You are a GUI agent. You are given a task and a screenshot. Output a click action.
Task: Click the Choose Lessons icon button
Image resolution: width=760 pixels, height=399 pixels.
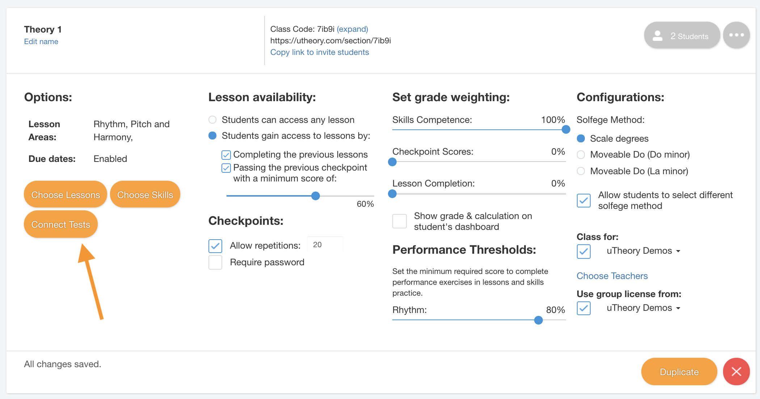pos(65,194)
